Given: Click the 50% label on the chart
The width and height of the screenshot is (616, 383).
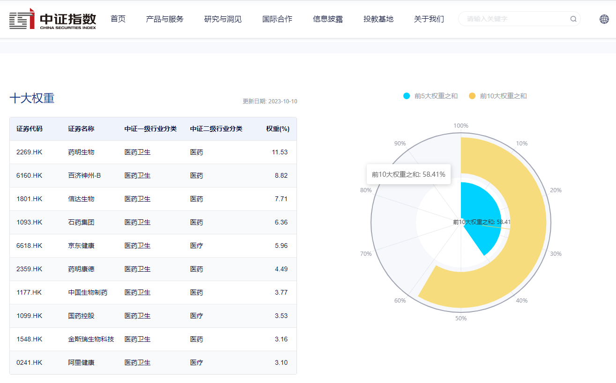Looking at the screenshot, I should pos(461,318).
